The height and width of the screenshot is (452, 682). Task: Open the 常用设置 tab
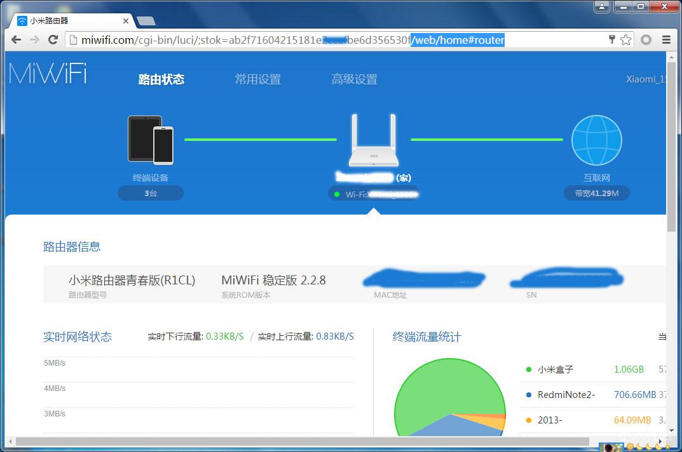(x=258, y=79)
